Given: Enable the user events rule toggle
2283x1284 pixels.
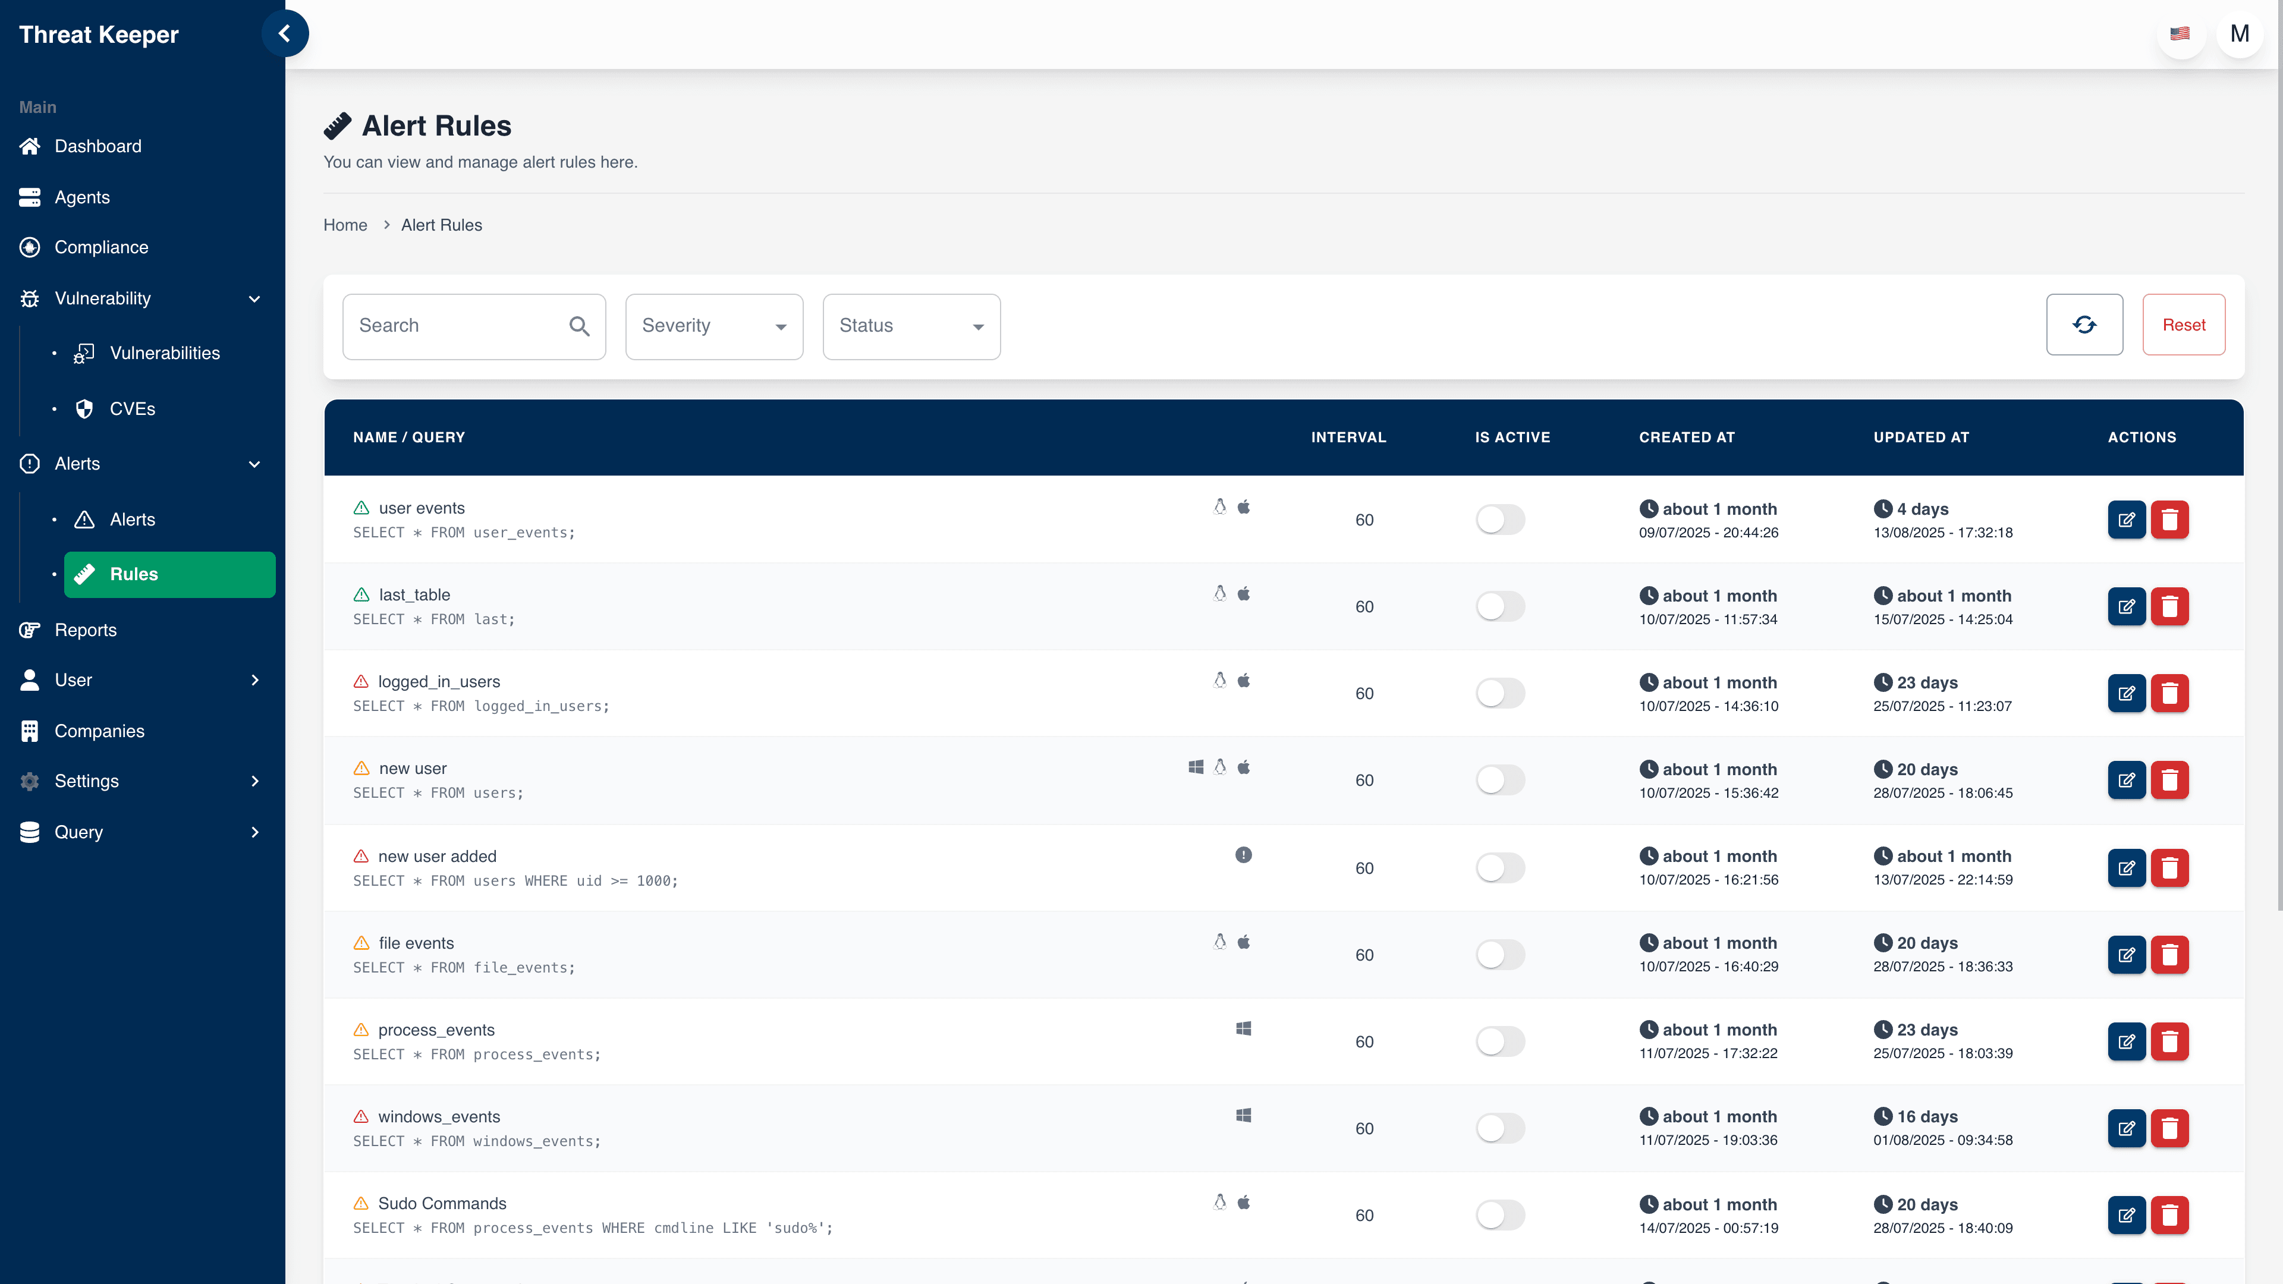Looking at the screenshot, I should pos(1499,520).
